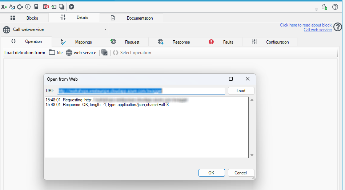Click the 'Requesting: http' log line
This screenshot has height=190, width=345.
click(x=117, y=100)
